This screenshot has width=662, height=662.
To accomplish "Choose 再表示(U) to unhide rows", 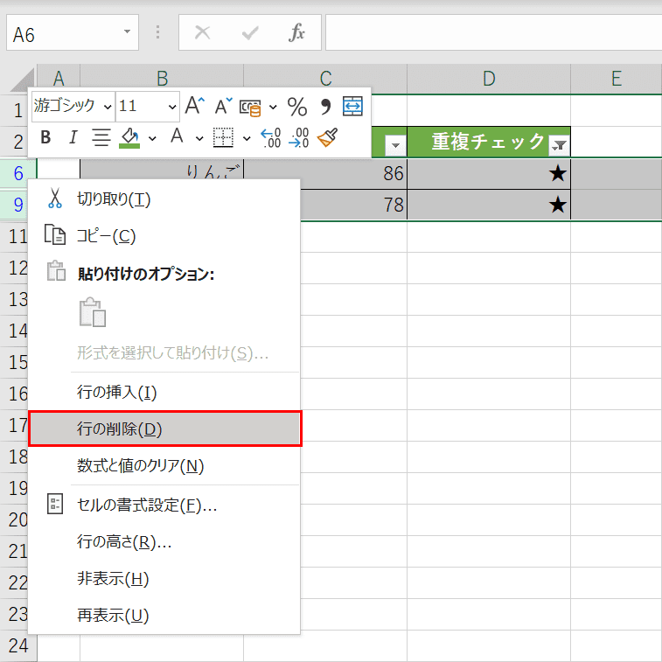I will (x=164, y=616).
